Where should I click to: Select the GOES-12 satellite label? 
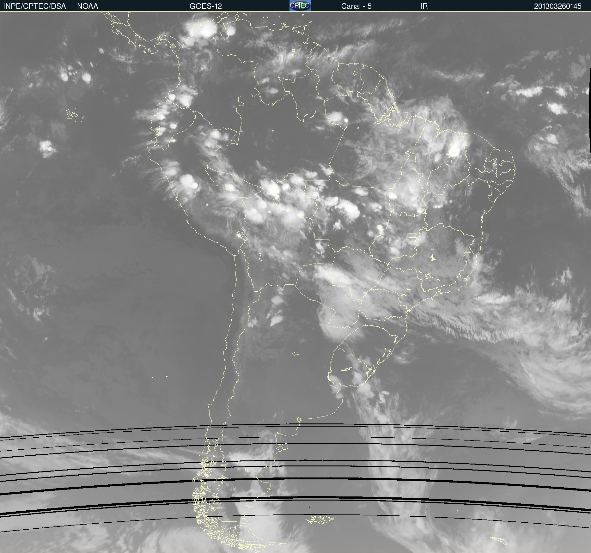pyautogui.click(x=206, y=6)
